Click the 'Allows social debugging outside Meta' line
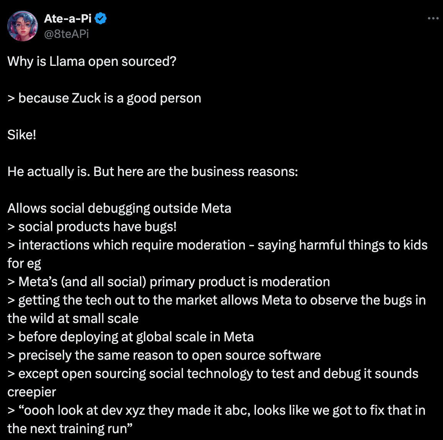This screenshot has height=440, width=443. click(x=119, y=208)
